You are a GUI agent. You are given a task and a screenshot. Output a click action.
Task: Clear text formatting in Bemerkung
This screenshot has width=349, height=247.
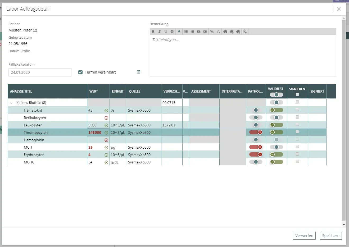[218, 31]
